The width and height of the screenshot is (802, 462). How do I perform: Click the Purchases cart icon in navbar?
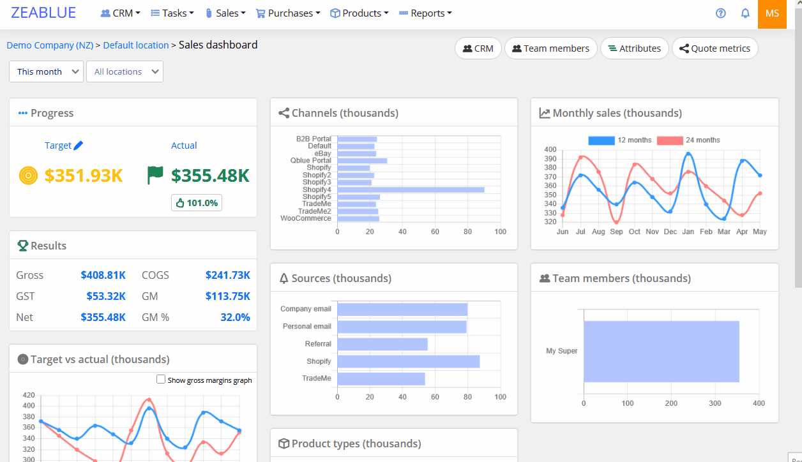pyautogui.click(x=261, y=13)
